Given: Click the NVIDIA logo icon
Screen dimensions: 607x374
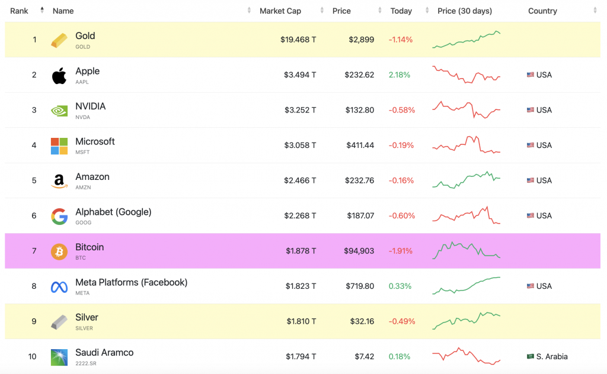Looking at the screenshot, I should pos(59,111).
